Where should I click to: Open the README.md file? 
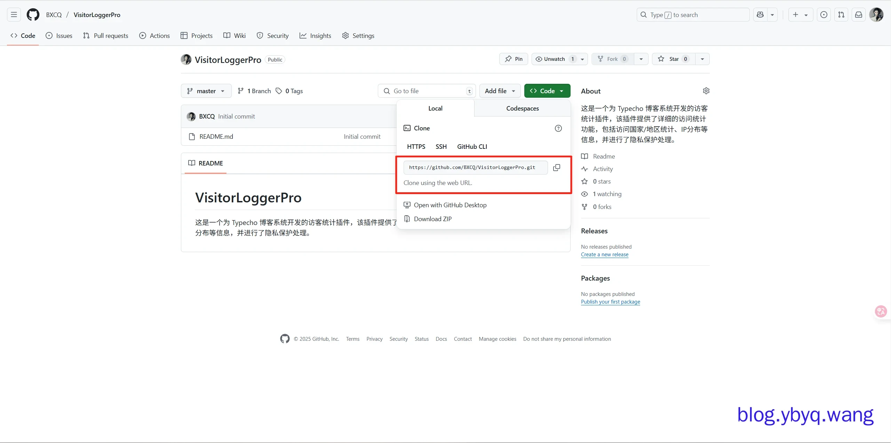click(x=216, y=136)
